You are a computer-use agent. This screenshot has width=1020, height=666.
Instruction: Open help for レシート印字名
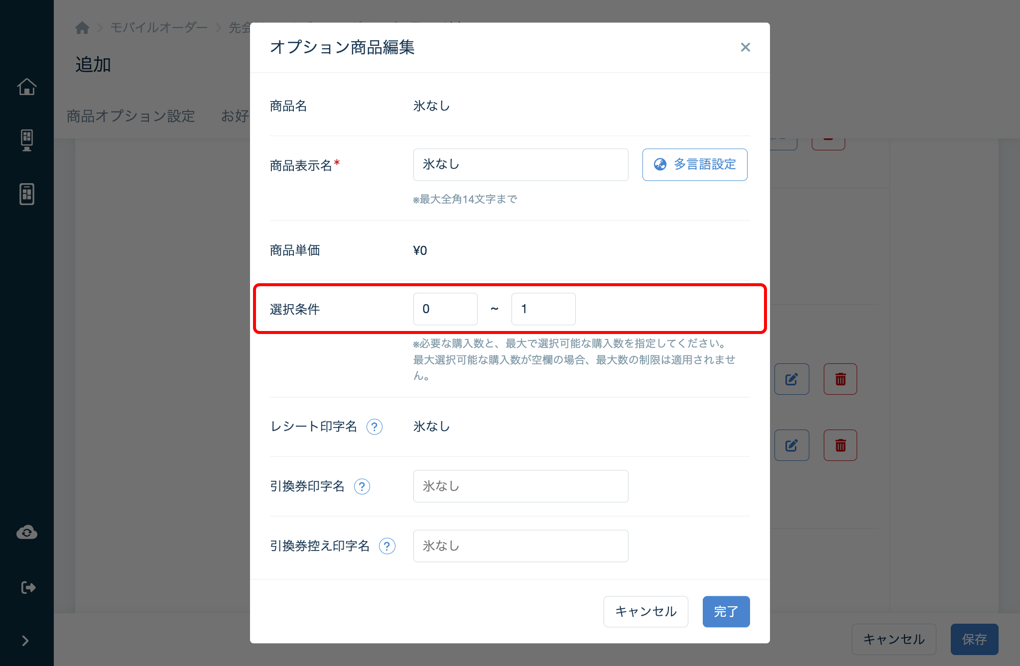point(375,427)
